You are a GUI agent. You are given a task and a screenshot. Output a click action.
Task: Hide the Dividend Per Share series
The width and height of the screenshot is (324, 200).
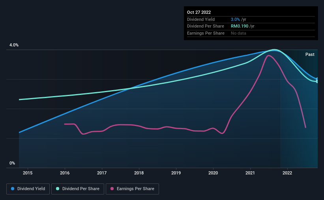(78, 189)
